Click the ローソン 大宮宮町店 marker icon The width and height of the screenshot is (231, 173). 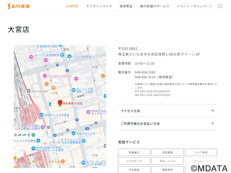click(62, 55)
